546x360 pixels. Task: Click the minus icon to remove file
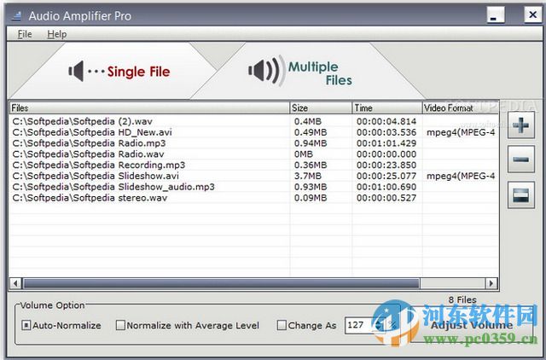pos(521,160)
